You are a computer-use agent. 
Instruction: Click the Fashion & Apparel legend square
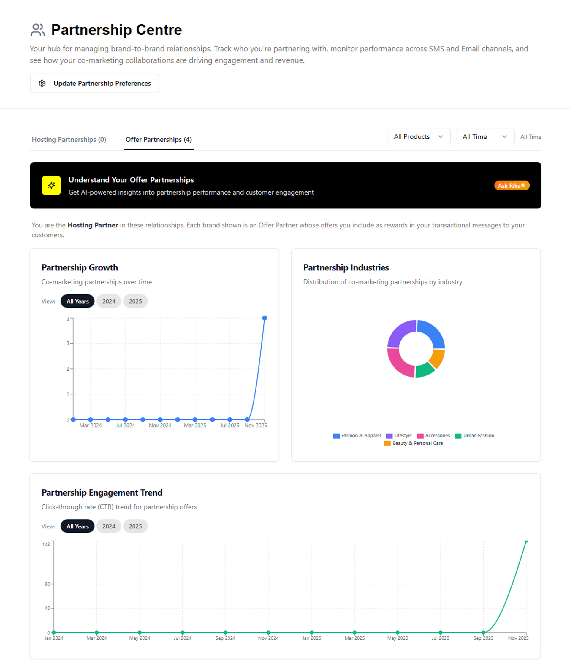pyautogui.click(x=336, y=436)
